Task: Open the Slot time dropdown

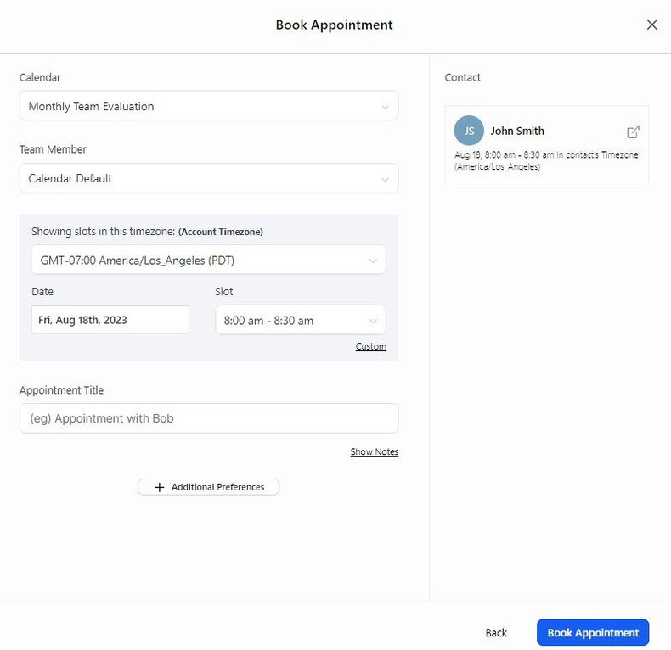Action: point(301,320)
